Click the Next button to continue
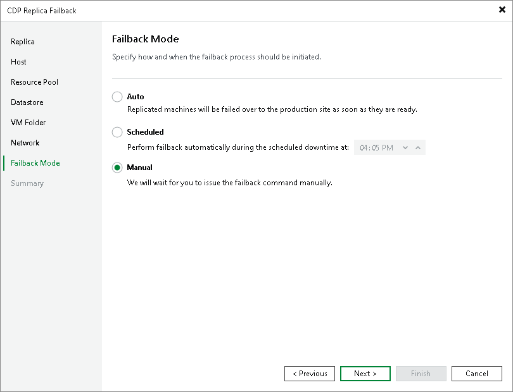 [x=365, y=373]
